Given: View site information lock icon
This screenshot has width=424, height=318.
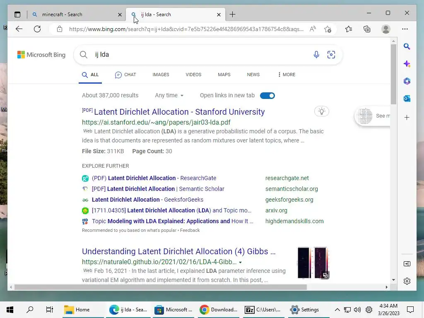Looking at the screenshot, I should [x=60, y=29].
